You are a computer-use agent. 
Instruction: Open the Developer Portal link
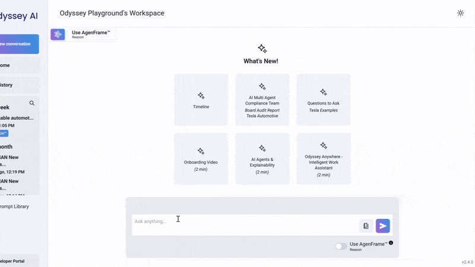(20, 261)
